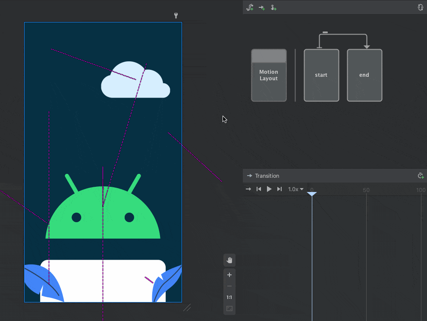Add a click or swipe handler icon

(x=273, y=7)
